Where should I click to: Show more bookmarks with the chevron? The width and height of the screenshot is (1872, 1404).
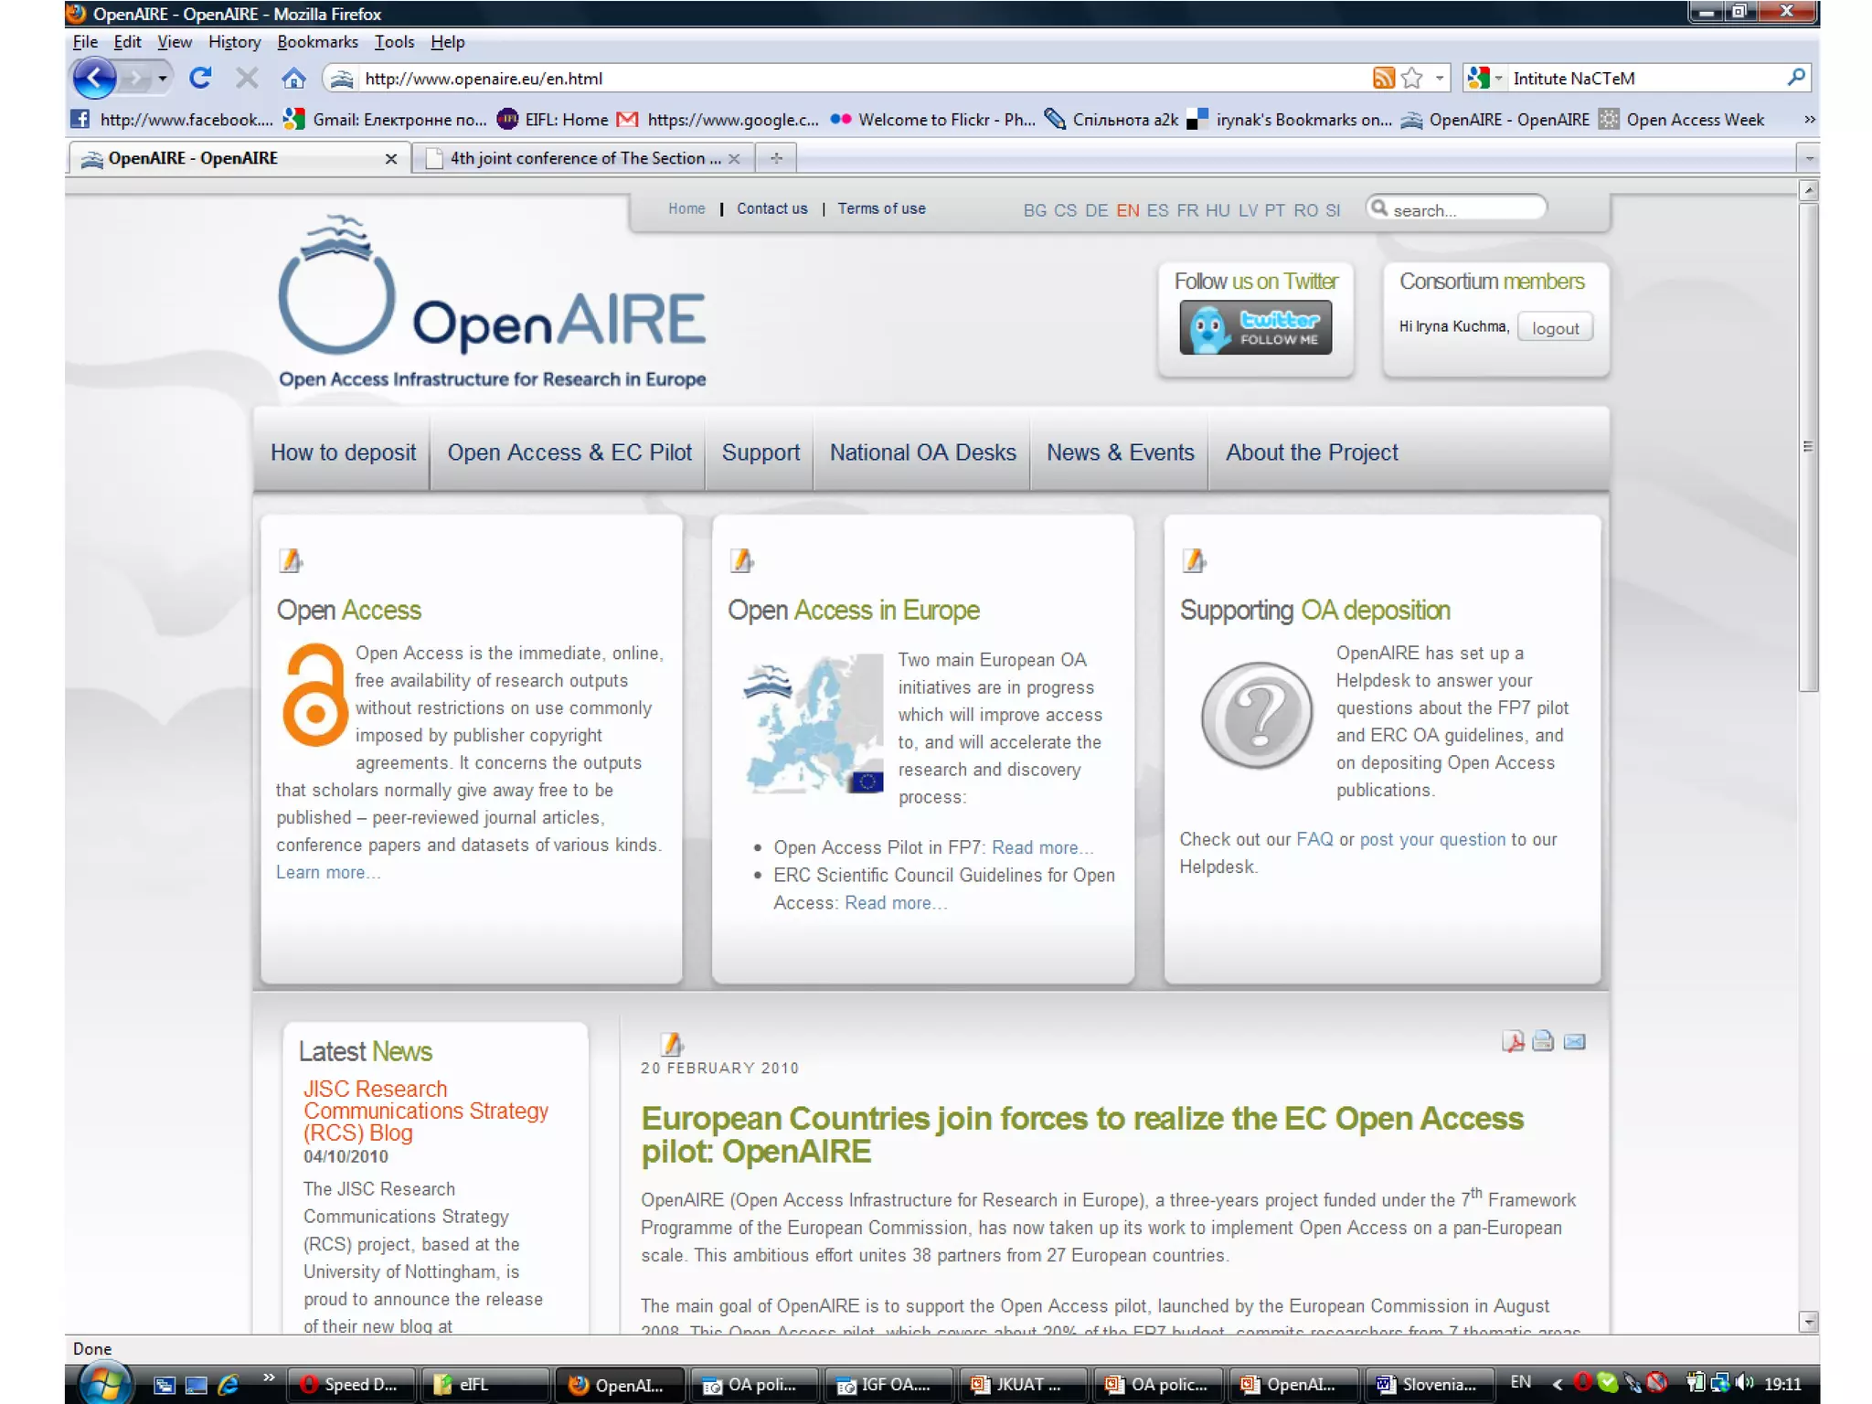pyautogui.click(x=1809, y=120)
